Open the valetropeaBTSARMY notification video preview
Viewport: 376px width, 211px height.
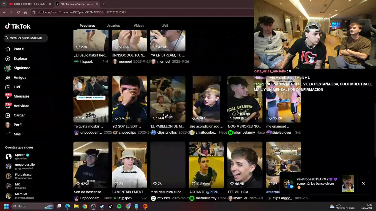(x=348, y=183)
